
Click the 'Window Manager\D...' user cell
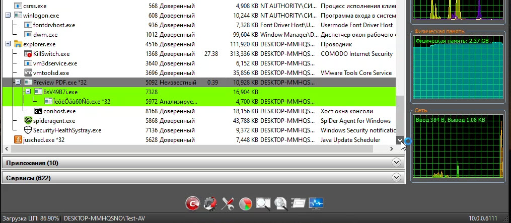click(289, 35)
